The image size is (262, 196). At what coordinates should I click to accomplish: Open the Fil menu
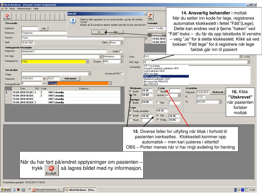point(6,8)
